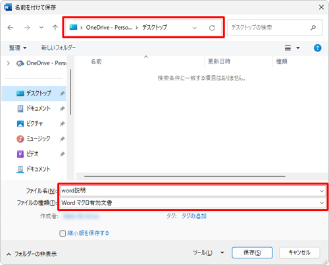Enable the 縮小版を保存する checkbox
The height and width of the screenshot is (265, 329).
pos(63,233)
